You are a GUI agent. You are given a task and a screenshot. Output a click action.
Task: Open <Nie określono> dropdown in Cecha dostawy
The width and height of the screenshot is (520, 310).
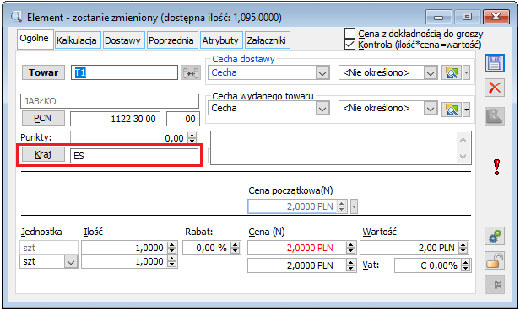tap(431, 72)
